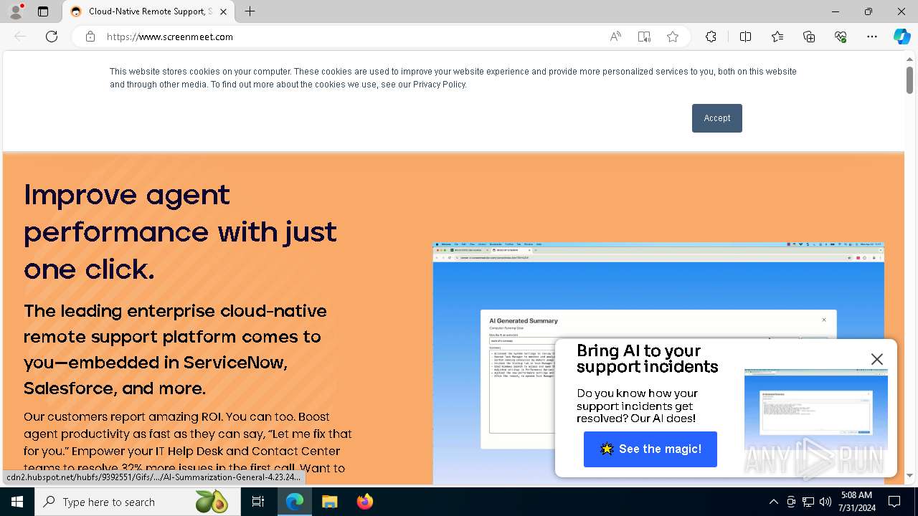This screenshot has height=516, width=918.
Task: Add this page to favorites star
Action: click(x=673, y=37)
